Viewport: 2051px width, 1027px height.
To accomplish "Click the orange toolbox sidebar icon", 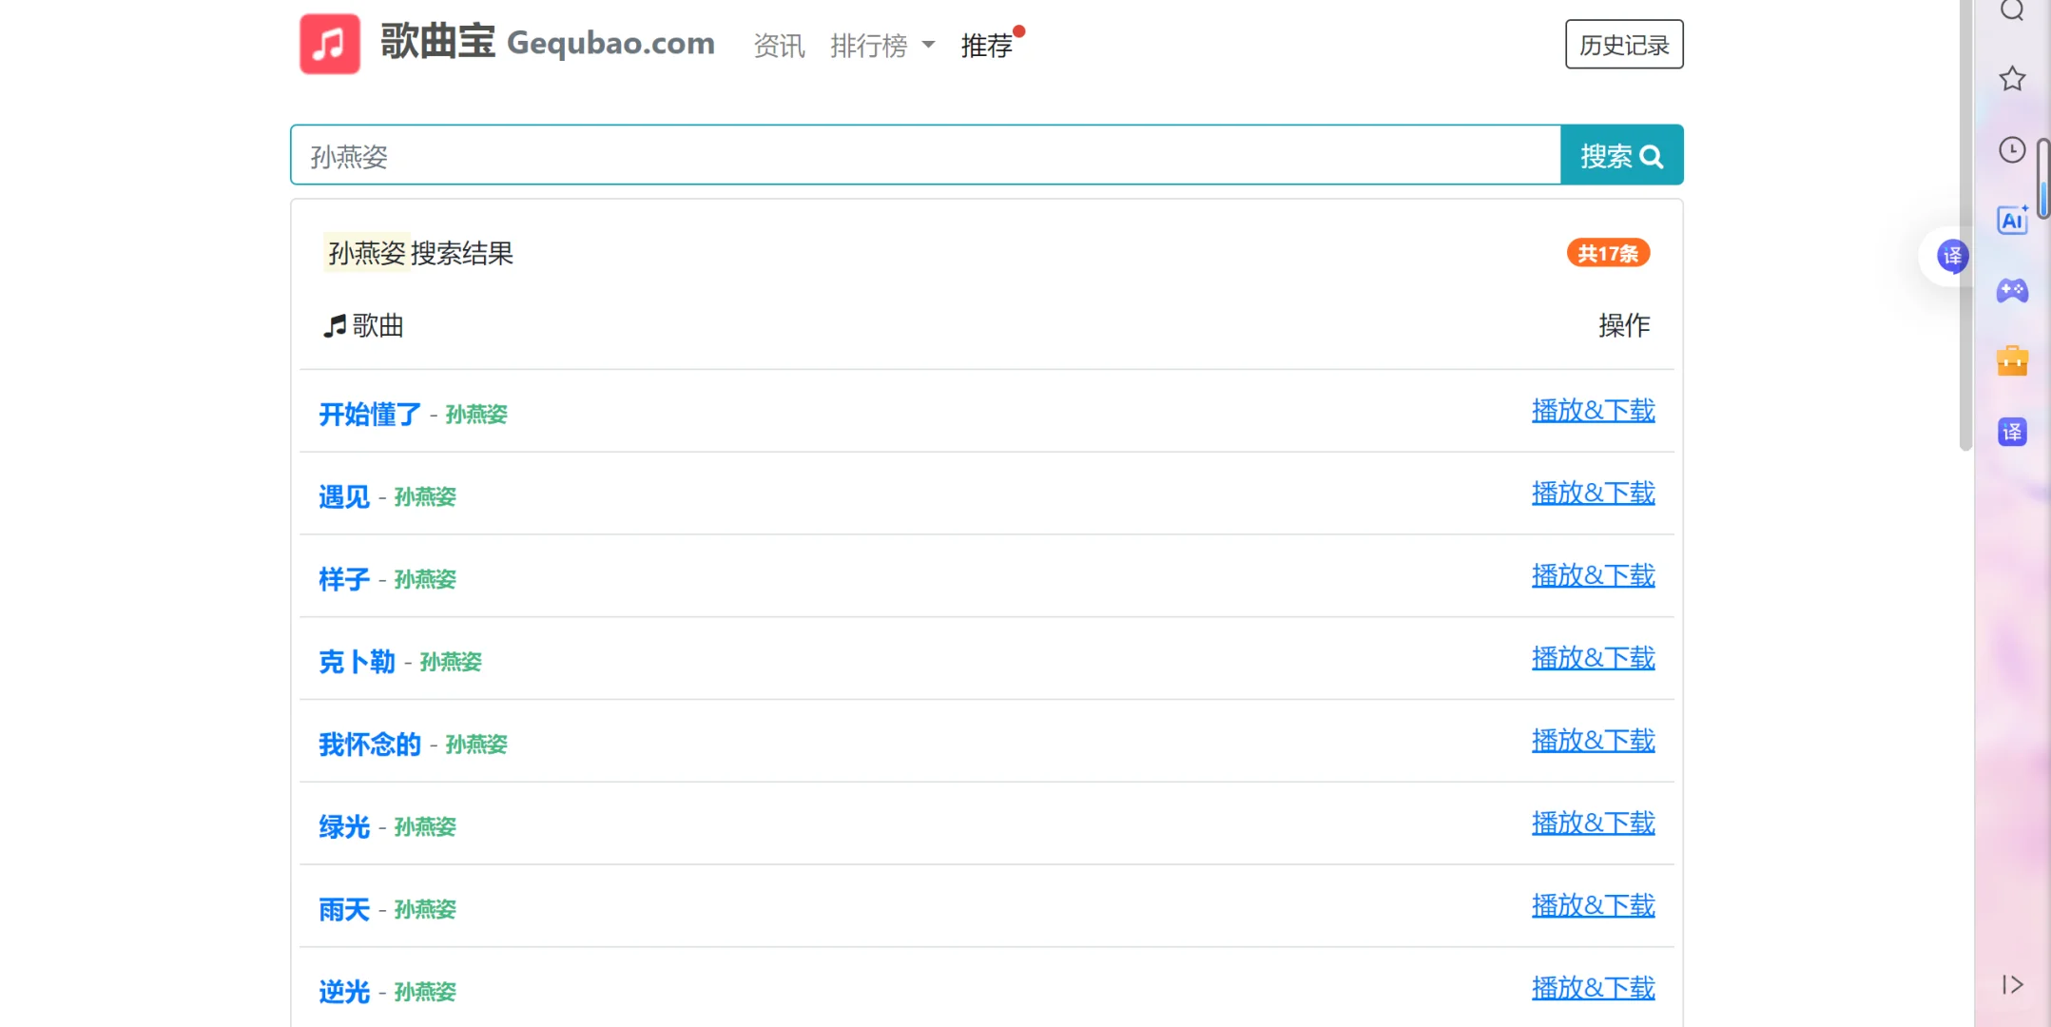I will [2012, 361].
